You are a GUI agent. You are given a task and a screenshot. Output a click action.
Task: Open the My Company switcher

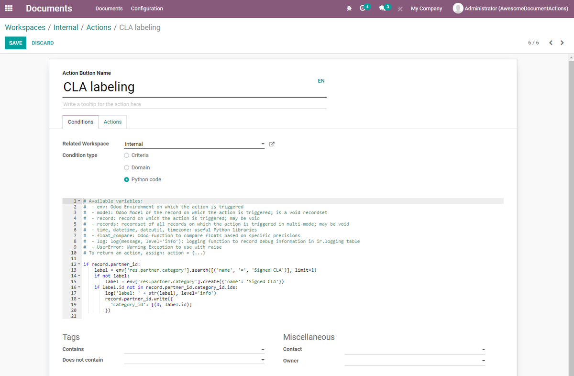(x=427, y=9)
